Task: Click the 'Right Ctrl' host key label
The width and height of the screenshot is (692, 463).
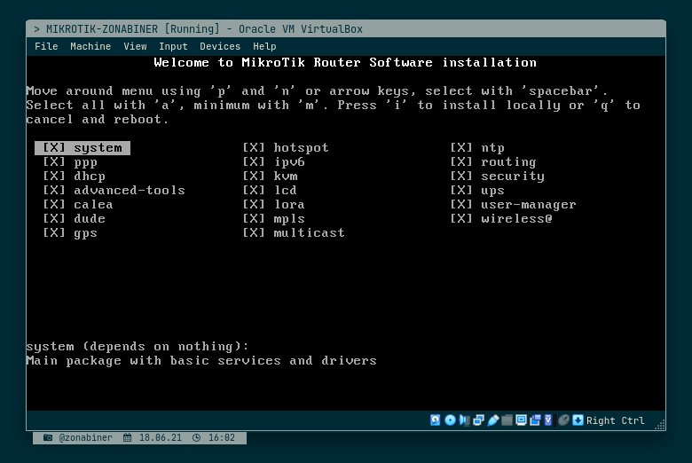Action: pyautogui.click(x=615, y=420)
